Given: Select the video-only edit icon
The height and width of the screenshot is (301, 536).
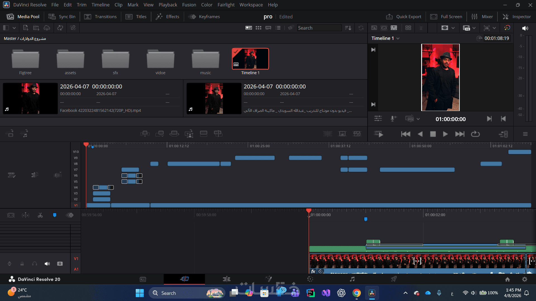Looking at the screenshot, I should (10, 134).
